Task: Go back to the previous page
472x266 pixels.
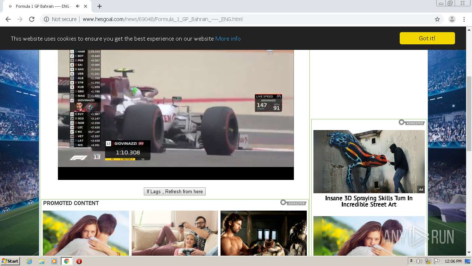Action: point(8,19)
